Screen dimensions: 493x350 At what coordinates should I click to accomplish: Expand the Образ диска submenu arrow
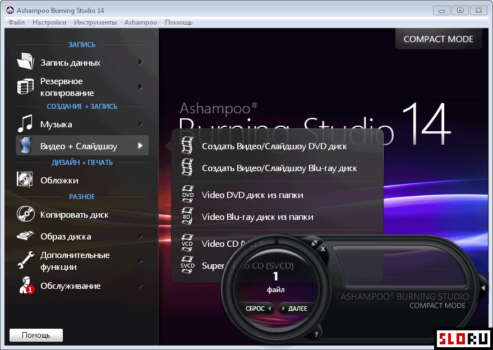coord(141,237)
